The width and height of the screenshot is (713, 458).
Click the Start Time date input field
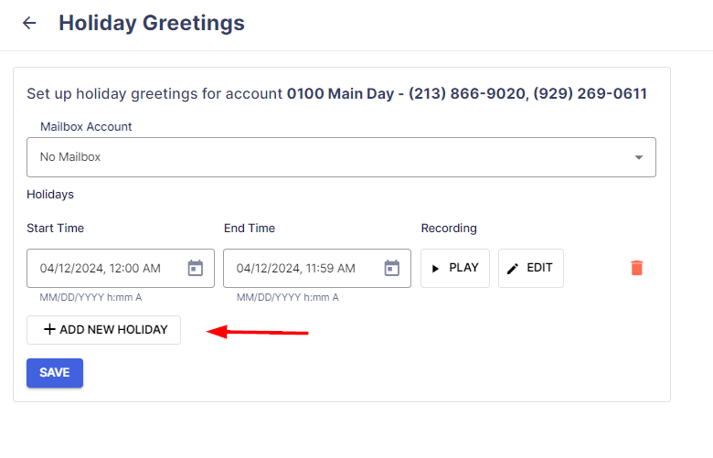(x=121, y=269)
